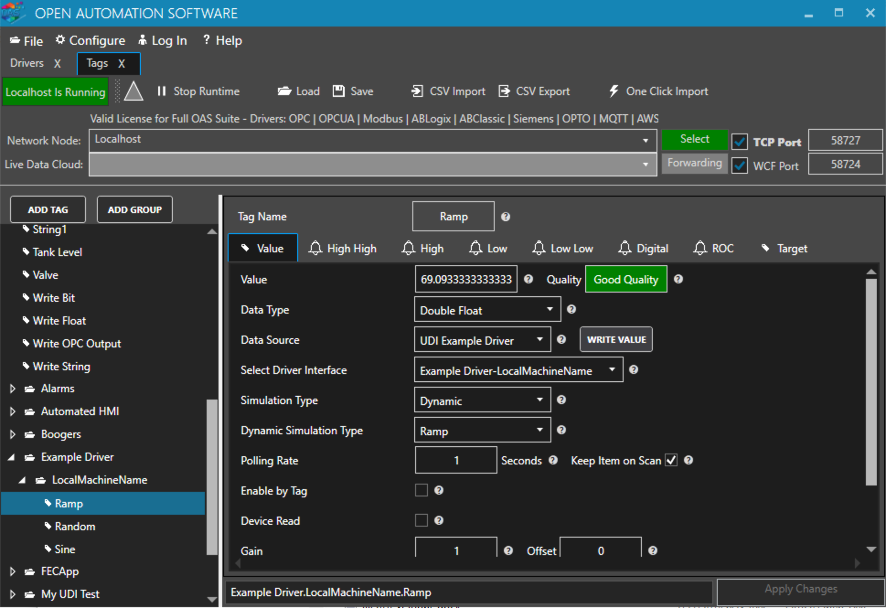Open the Data Type dropdown
The height and width of the screenshot is (608, 886).
coord(487,310)
